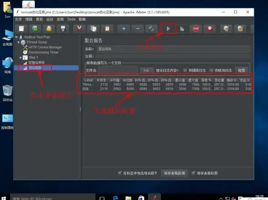Click the File Explorer taskbar icon
This screenshot has height=200, width=268.
128,198
